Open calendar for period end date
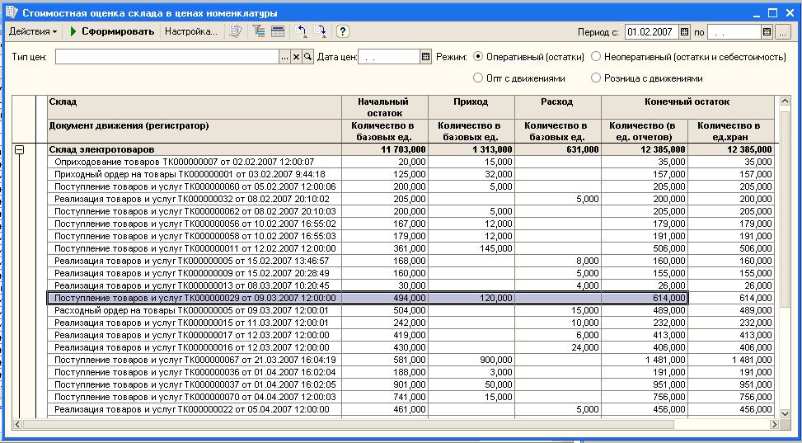 coord(767,31)
